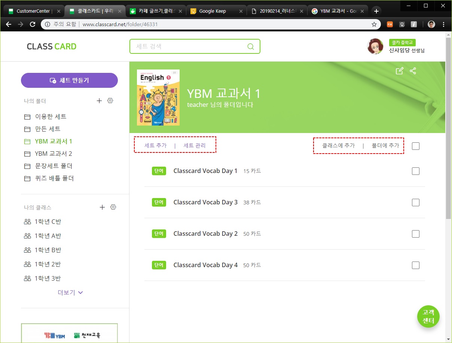This screenshot has height=343, width=452.
Task: Open YBM 교과서 2 folder
Action: [48, 154]
